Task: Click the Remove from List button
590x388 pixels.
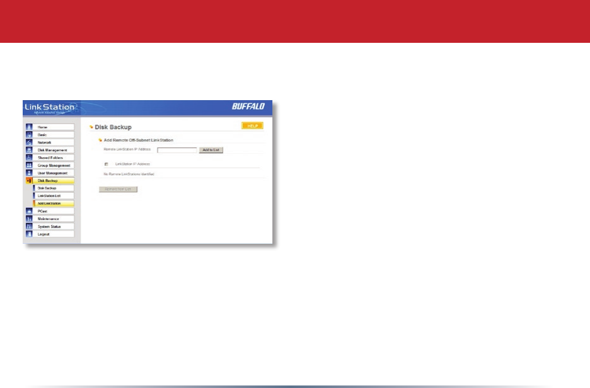Action: pos(118,189)
